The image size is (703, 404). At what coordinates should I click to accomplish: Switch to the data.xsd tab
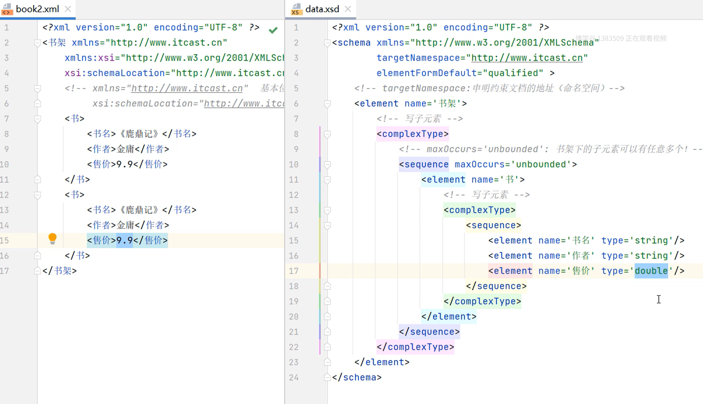pyautogui.click(x=322, y=9)
